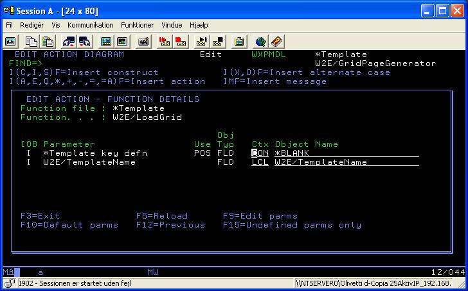Screen dimensions: 468x291
Task: Click the cursor position '12/044' indicator
Action: pos(448,272)
